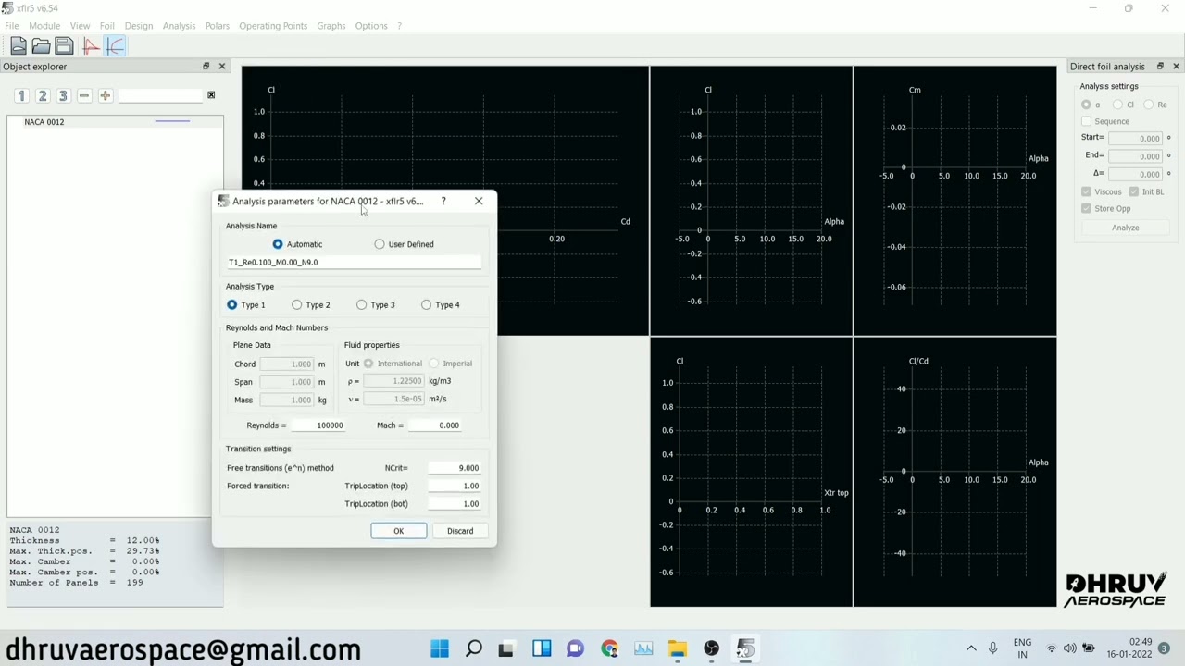Switch to Polar view icon
The height and width of the screenshot is (666, 1185).
[x=115, y=46]
